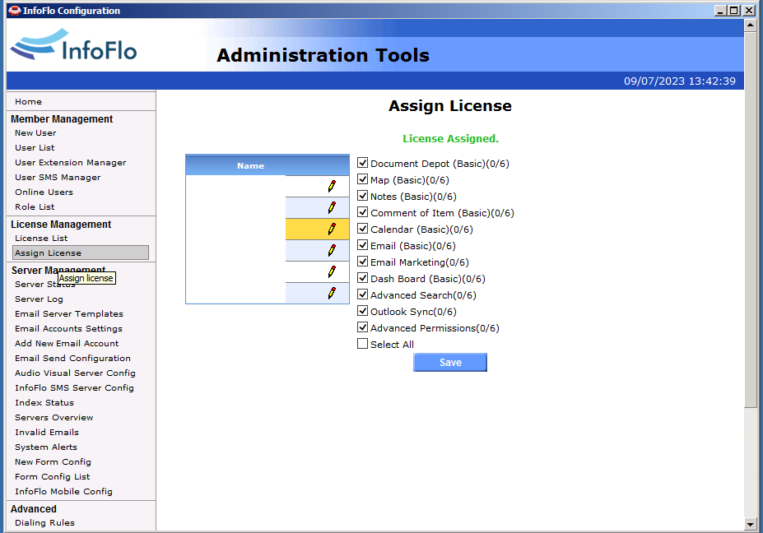Click the InfoFlo Configuration title bar icon

click(14, 10)
